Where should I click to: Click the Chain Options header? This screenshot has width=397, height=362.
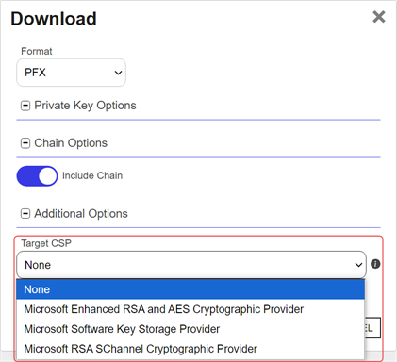coord(71,143)
